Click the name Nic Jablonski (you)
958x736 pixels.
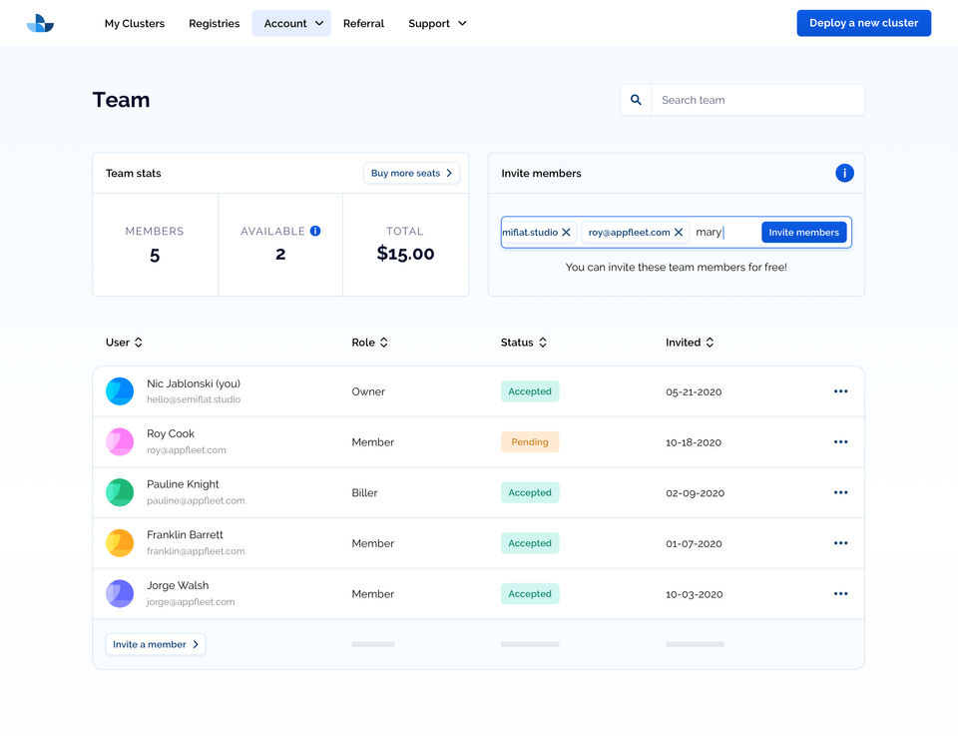194,383
